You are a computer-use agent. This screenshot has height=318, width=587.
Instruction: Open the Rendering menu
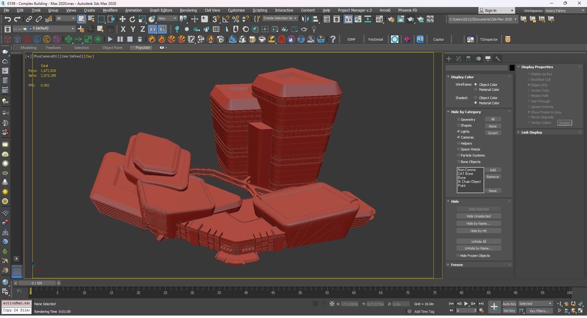pos(188,10)
